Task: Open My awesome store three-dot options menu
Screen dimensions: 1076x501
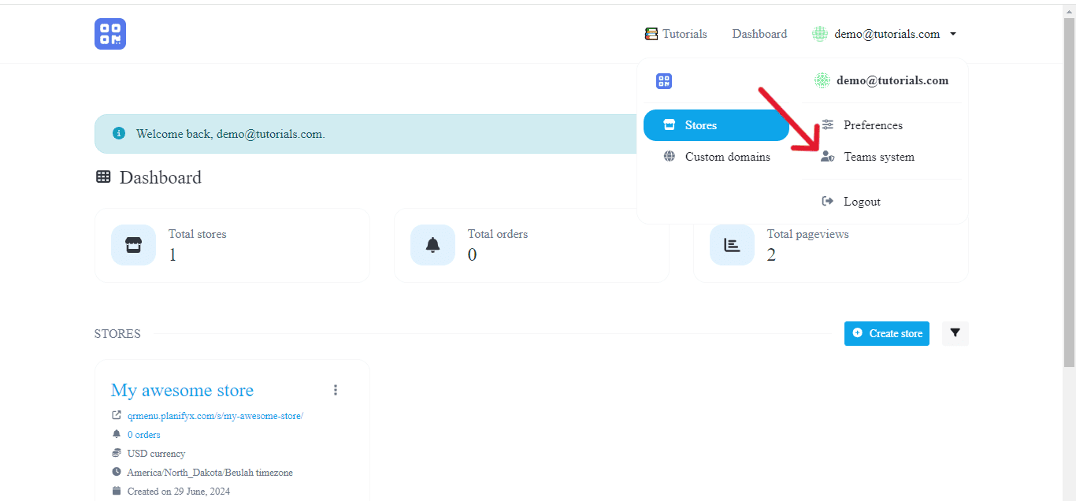Action: [336, 390]
